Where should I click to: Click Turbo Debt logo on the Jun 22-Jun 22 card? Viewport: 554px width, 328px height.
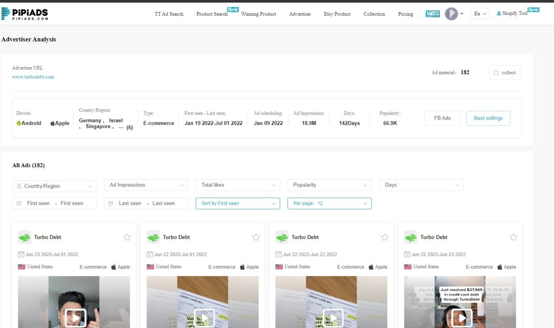(x=282, y=237)
